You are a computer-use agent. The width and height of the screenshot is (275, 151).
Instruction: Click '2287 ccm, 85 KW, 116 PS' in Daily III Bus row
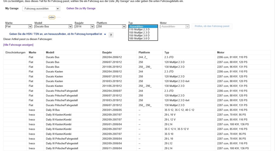click(232, 110)
